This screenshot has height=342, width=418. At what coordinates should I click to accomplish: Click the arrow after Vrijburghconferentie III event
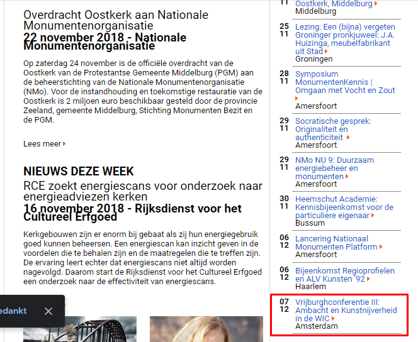[x=333, y=319]
